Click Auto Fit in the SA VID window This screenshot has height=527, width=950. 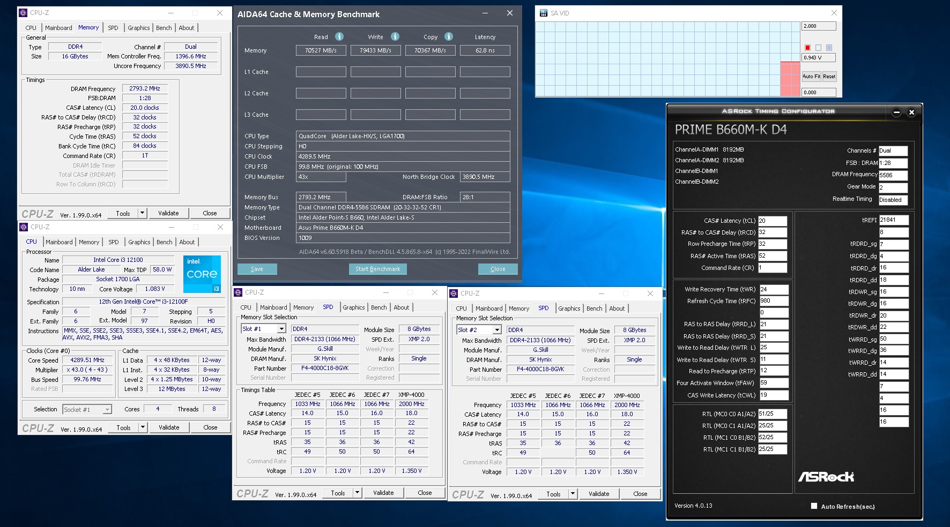pyautogui.click(x=812, y=77)
